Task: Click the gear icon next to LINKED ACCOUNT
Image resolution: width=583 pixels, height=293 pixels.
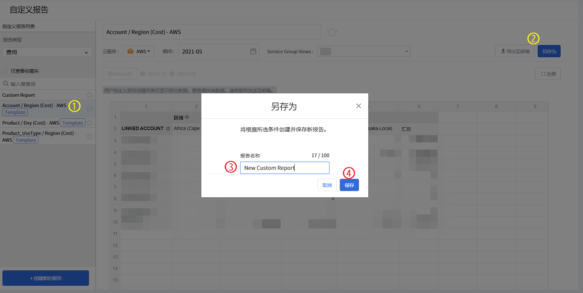Action: coord(168,129)
